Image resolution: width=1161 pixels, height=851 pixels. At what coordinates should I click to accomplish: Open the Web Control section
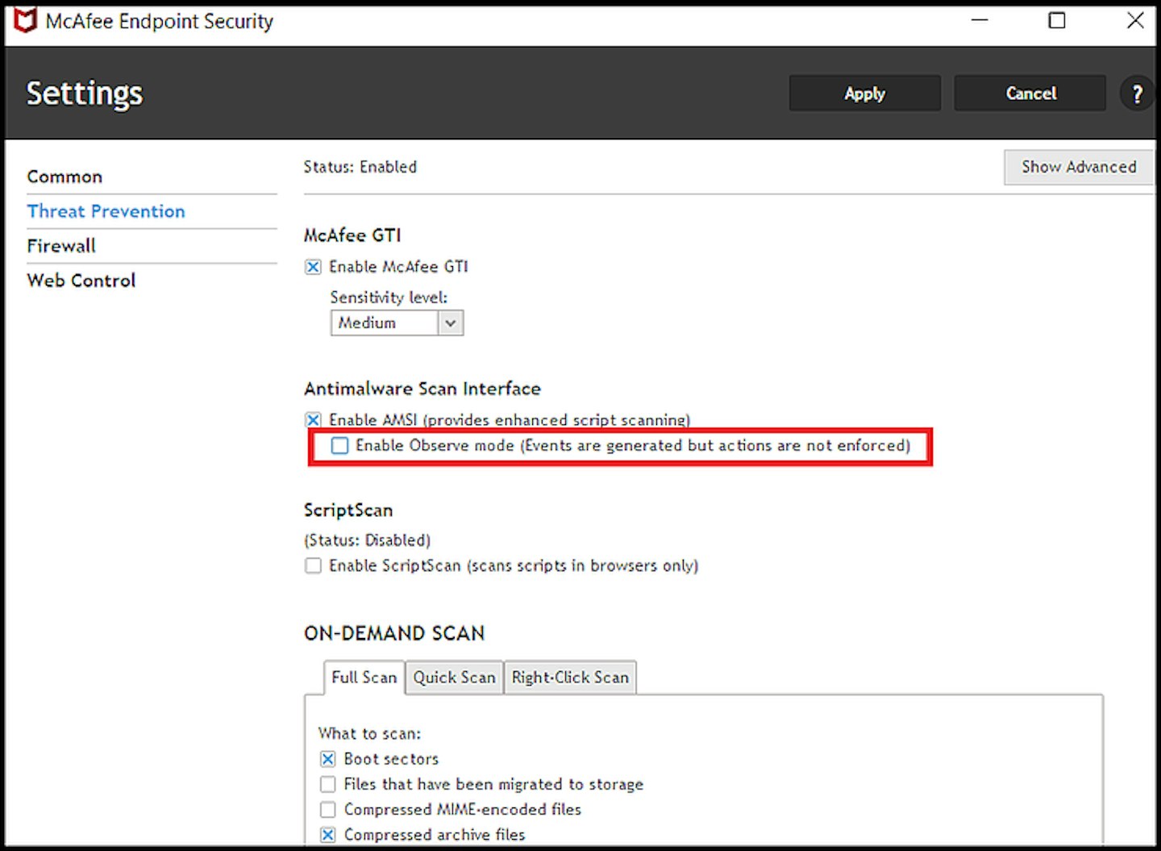pyautogui.click(x=81, y=281)
